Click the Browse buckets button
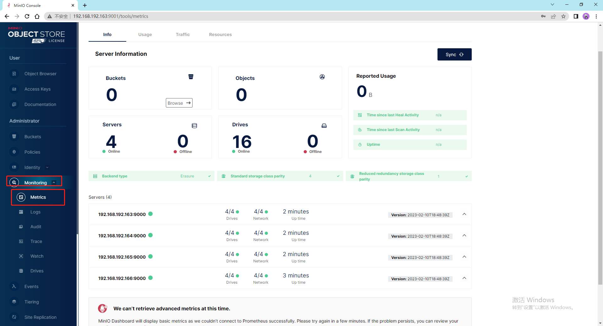The width and height of the screenshot is (603, 326). click(179, 103)
